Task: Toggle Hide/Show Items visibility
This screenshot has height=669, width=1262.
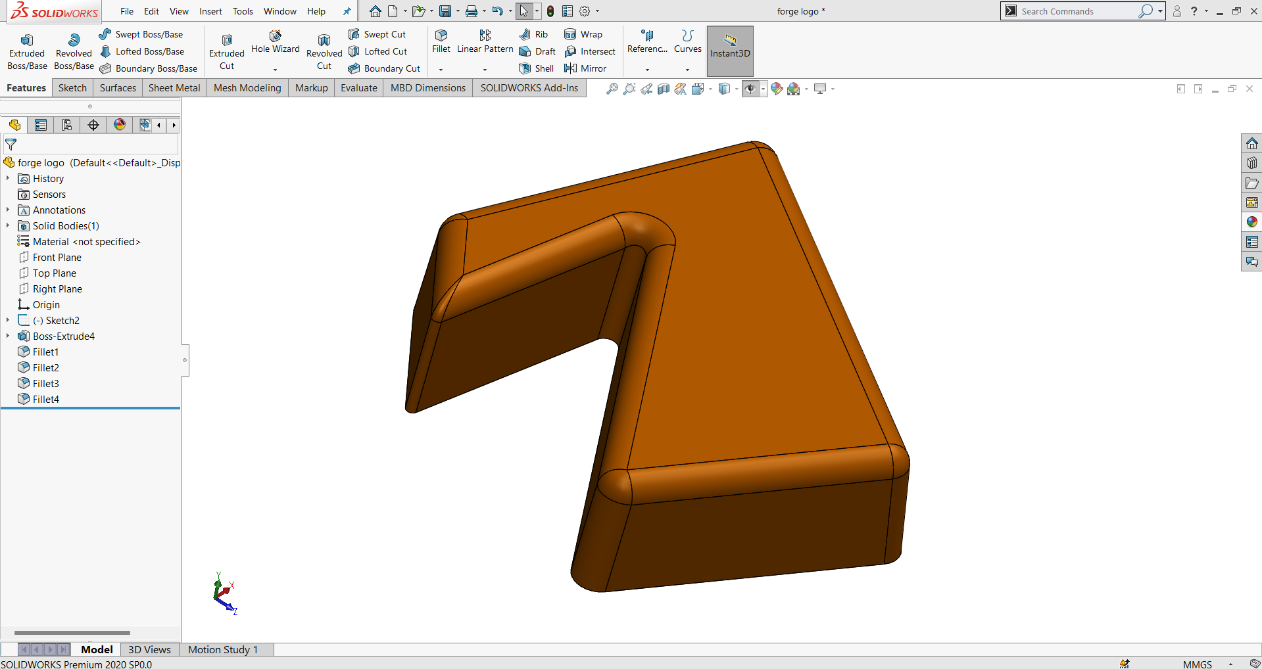Action: coord(750,89)
